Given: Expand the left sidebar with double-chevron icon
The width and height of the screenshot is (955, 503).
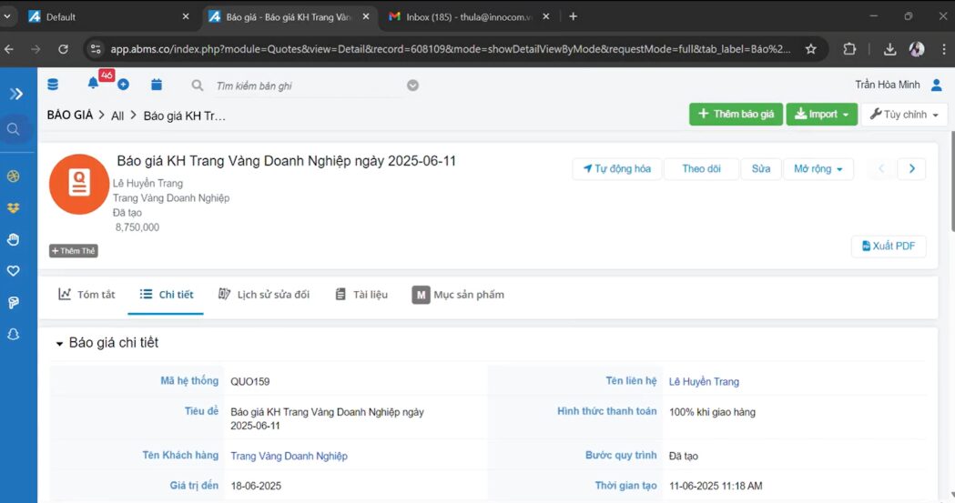Looking at the screenshot, I should (x=16, y=94).
